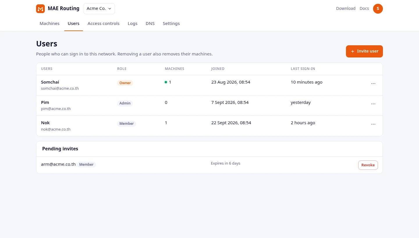Viewport: 419px width, 238px height.
Task: Open the DNS tab
Action: click(150, 24)
